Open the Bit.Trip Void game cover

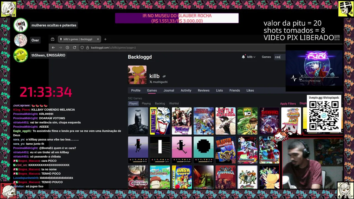point(204,150)
